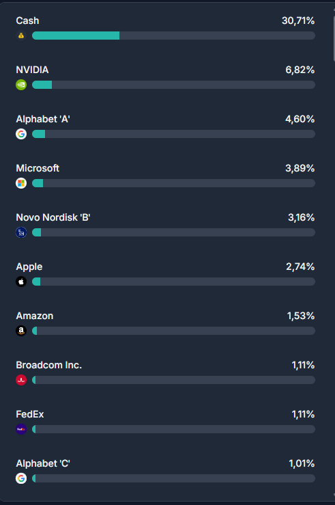
Task: Click the Amazon logo icon
Action: 21,331
